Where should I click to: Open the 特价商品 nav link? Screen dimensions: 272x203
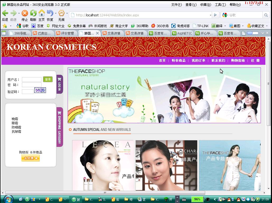[x=179, y=61]
